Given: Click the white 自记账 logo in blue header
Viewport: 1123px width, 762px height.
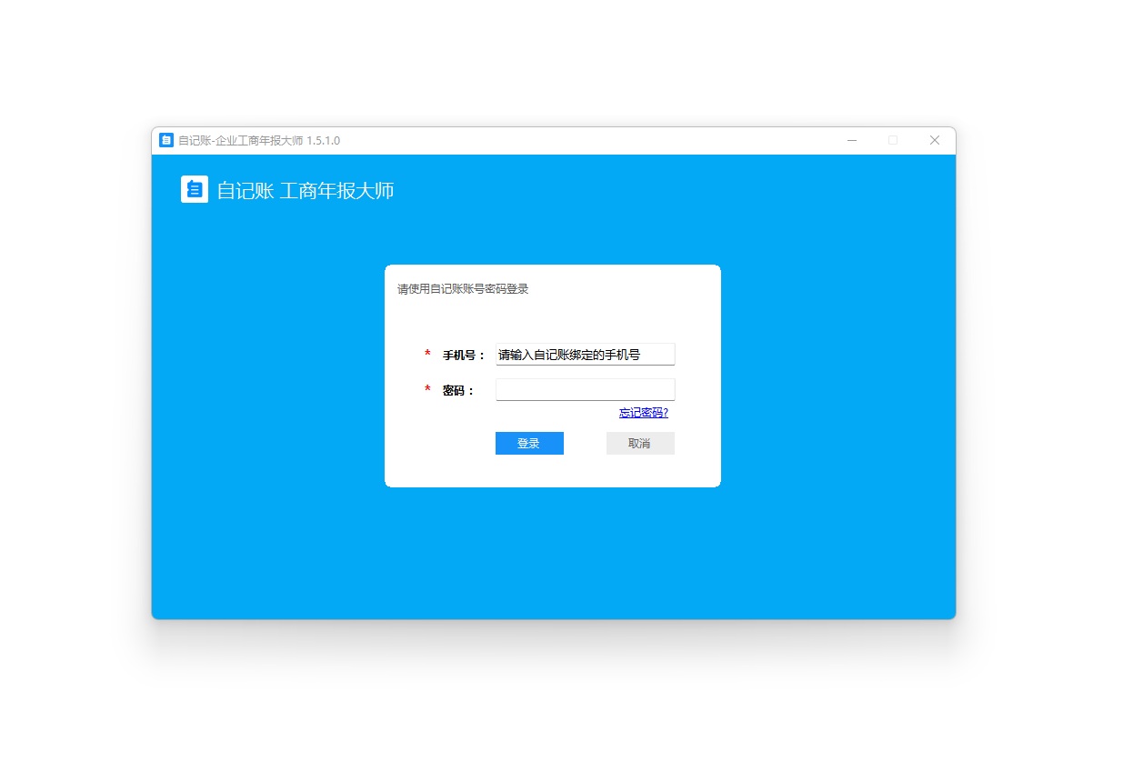Looking at the screenshot, I should [x=195, y=189].
